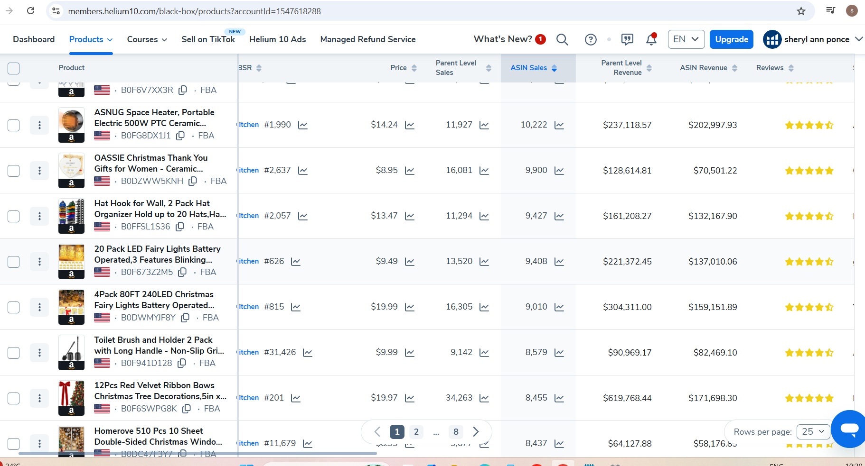865x466 pixels.
Task: Open BSR trend graph for #2,637
Action: (x=303, y=171)
